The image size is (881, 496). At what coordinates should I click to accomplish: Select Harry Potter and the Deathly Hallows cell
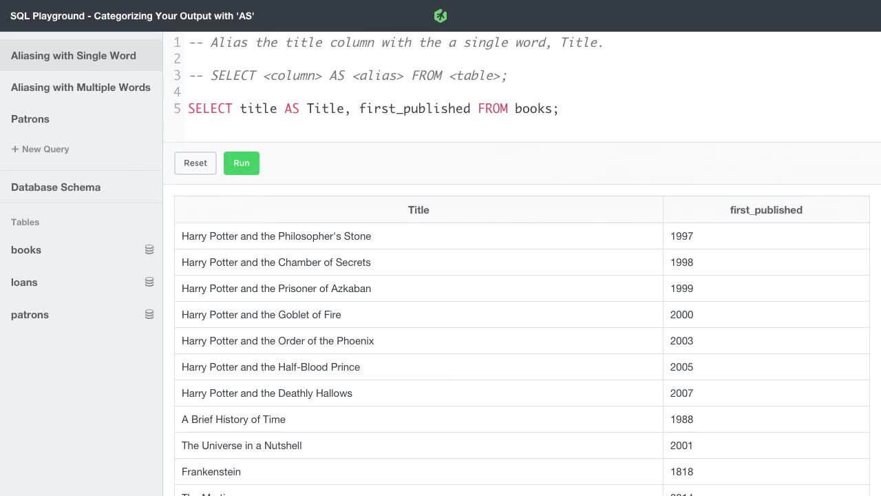pos(418,393)
